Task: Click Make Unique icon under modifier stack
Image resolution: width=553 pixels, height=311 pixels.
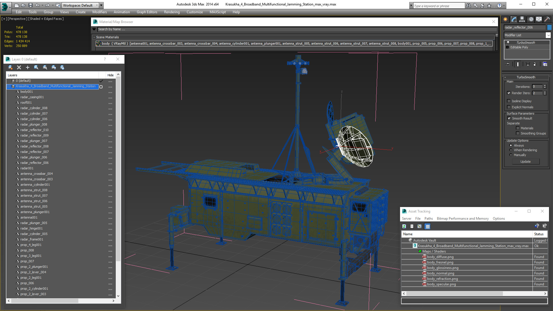Action: pyautogui.click(x=528, y=64)
